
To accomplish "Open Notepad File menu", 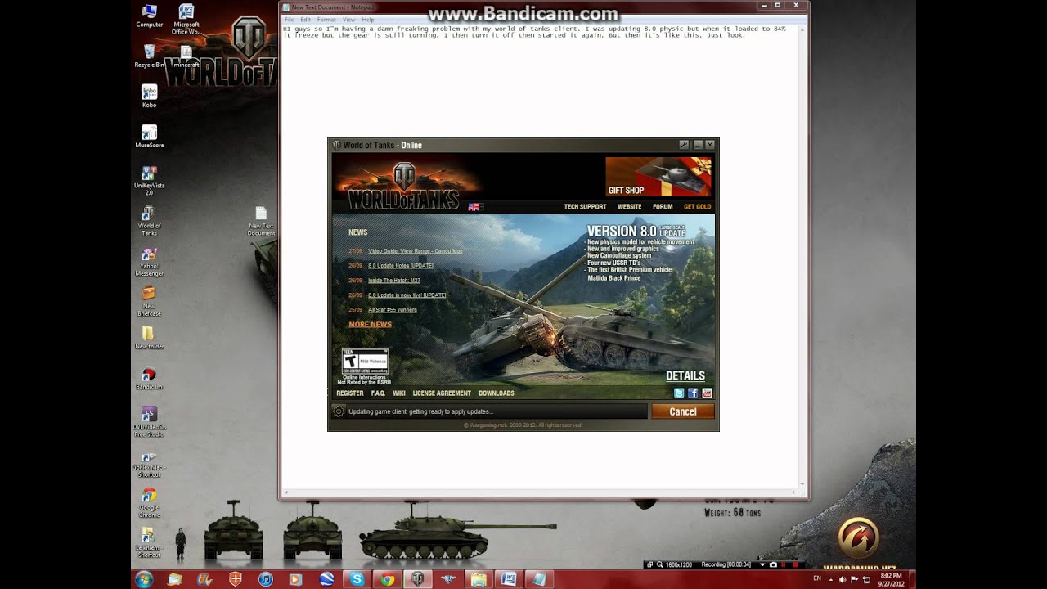I will tap(290, 20).
